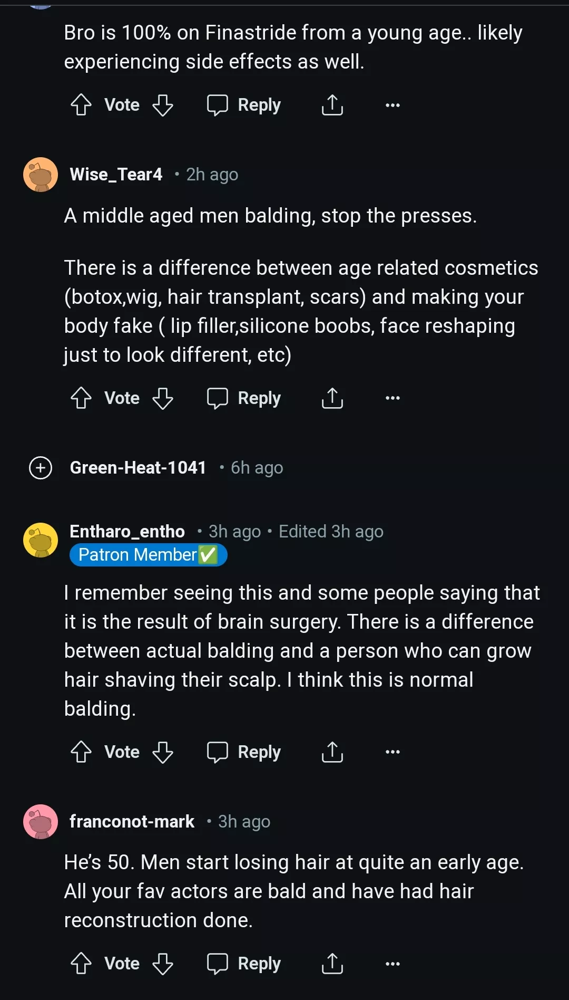Click Entharo_entho's yellow avatar
The width and height of the screenshot is (569, 1000).
point(40,541)
